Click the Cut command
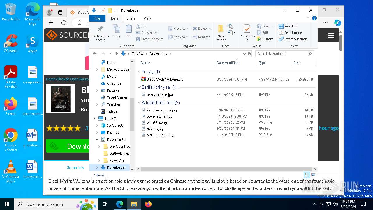 pyautogui.click(x=141, y=26)
